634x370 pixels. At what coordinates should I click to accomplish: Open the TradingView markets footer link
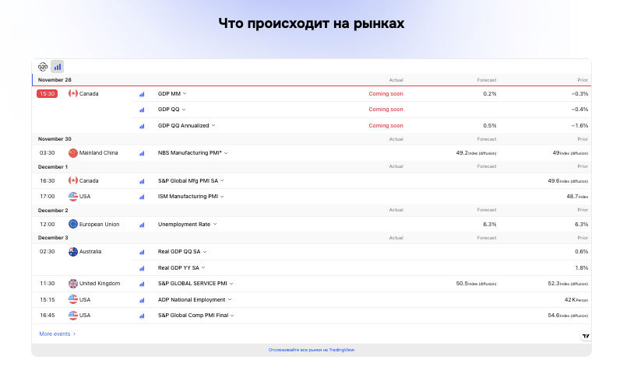(312, 350)
